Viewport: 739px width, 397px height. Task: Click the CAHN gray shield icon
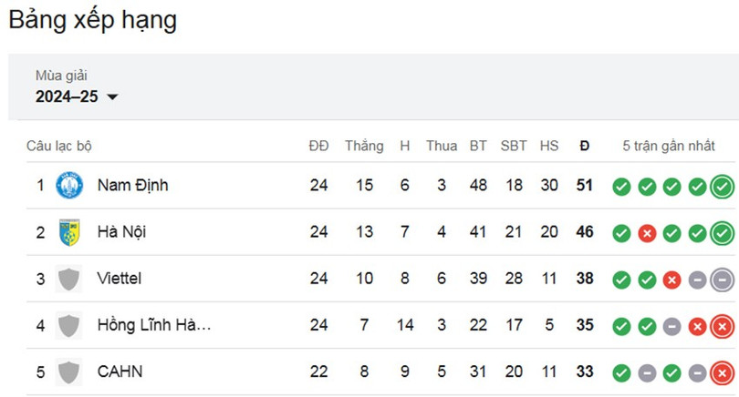pyautogui.click(x=68, y=372)
